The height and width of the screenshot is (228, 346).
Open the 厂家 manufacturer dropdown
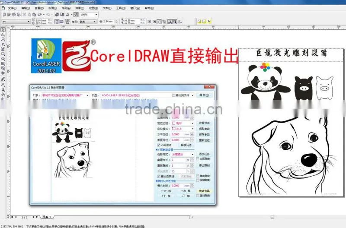87,95
